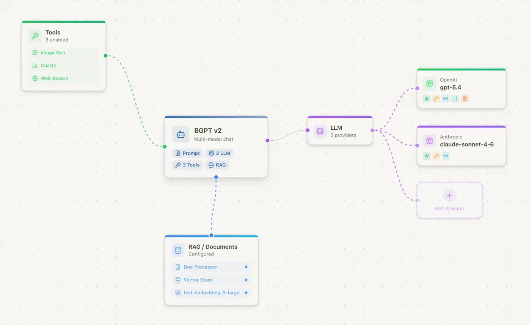Click the streaming capability icon on gpt-5.4
531x325 pixels.
click(446, 99)
